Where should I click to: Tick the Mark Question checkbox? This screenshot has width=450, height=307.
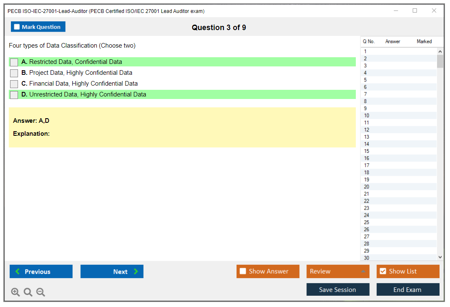click(x=17, y=27)
